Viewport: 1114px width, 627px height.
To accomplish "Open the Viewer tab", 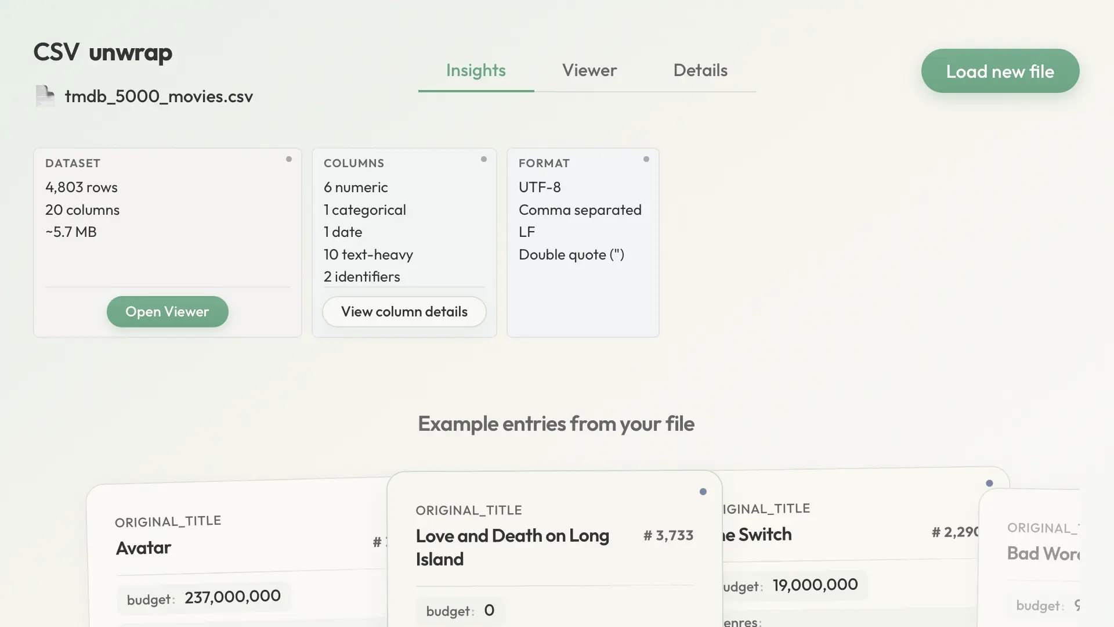I will point(589,70).
